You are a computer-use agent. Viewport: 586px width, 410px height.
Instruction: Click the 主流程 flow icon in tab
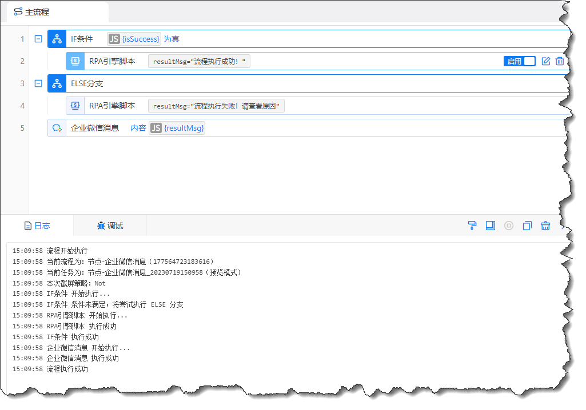18,11
